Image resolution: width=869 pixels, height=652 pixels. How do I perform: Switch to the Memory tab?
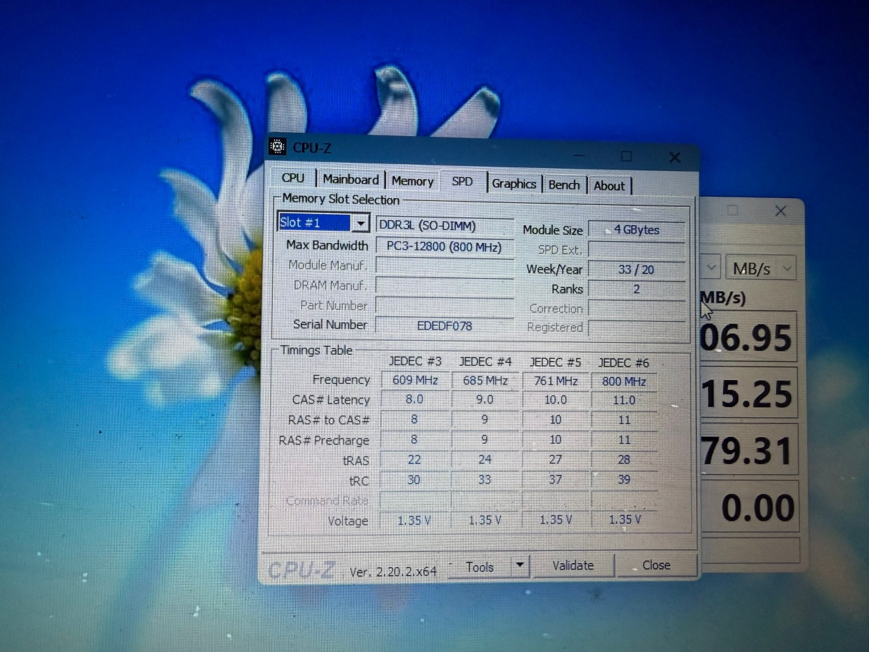pyautogui.click(x=412, y=181)
